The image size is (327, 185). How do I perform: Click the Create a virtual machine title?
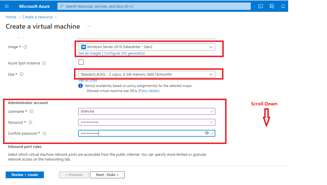43,26
